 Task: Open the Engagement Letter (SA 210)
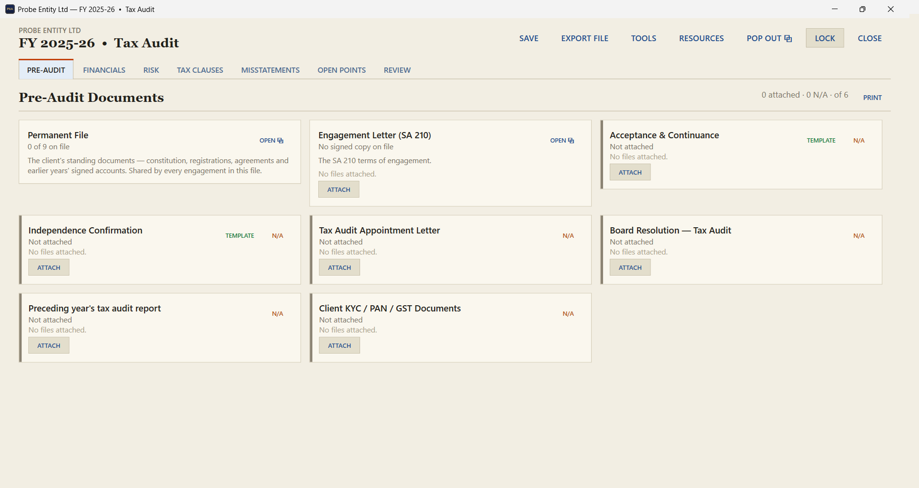(562, 141)
